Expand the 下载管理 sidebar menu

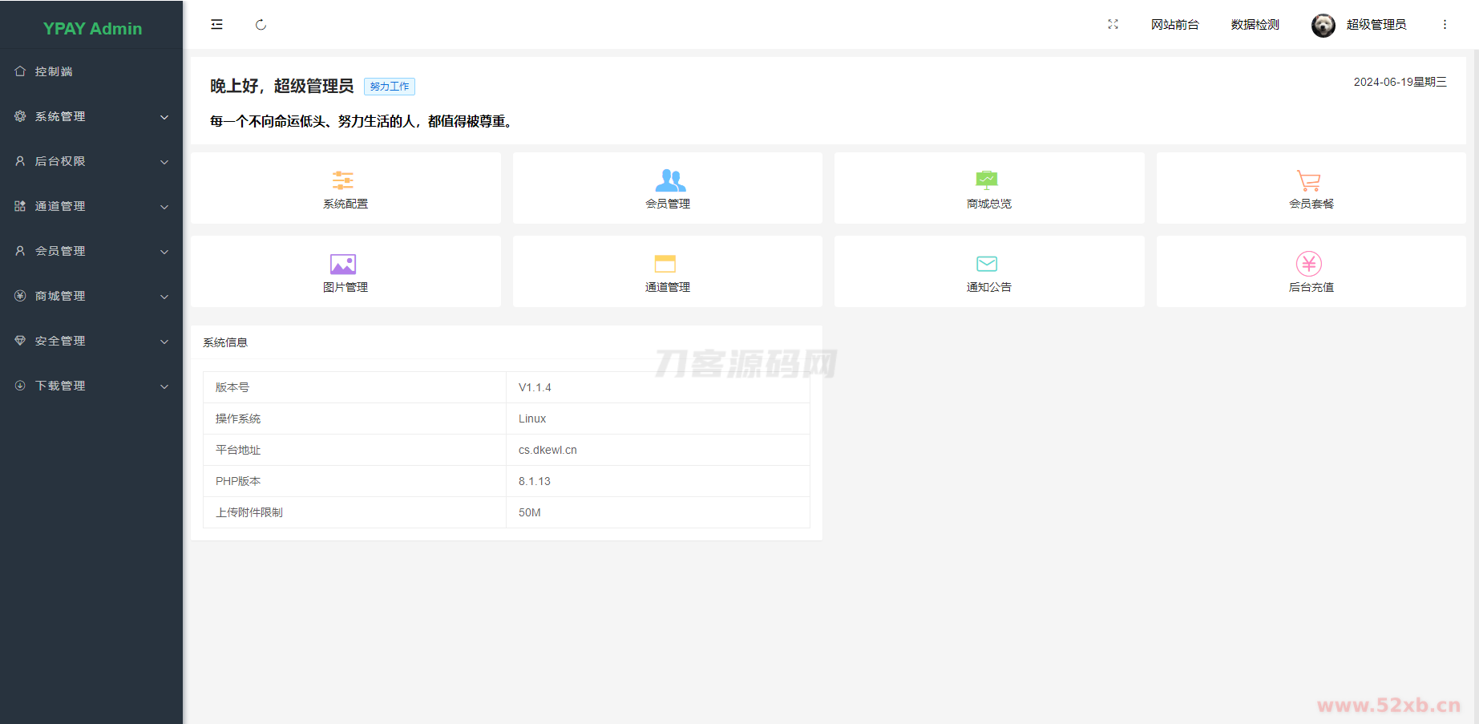(91, 386)
